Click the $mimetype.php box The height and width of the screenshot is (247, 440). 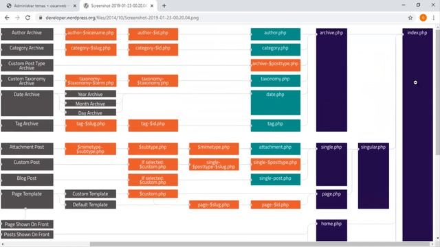tap(214, 149)
